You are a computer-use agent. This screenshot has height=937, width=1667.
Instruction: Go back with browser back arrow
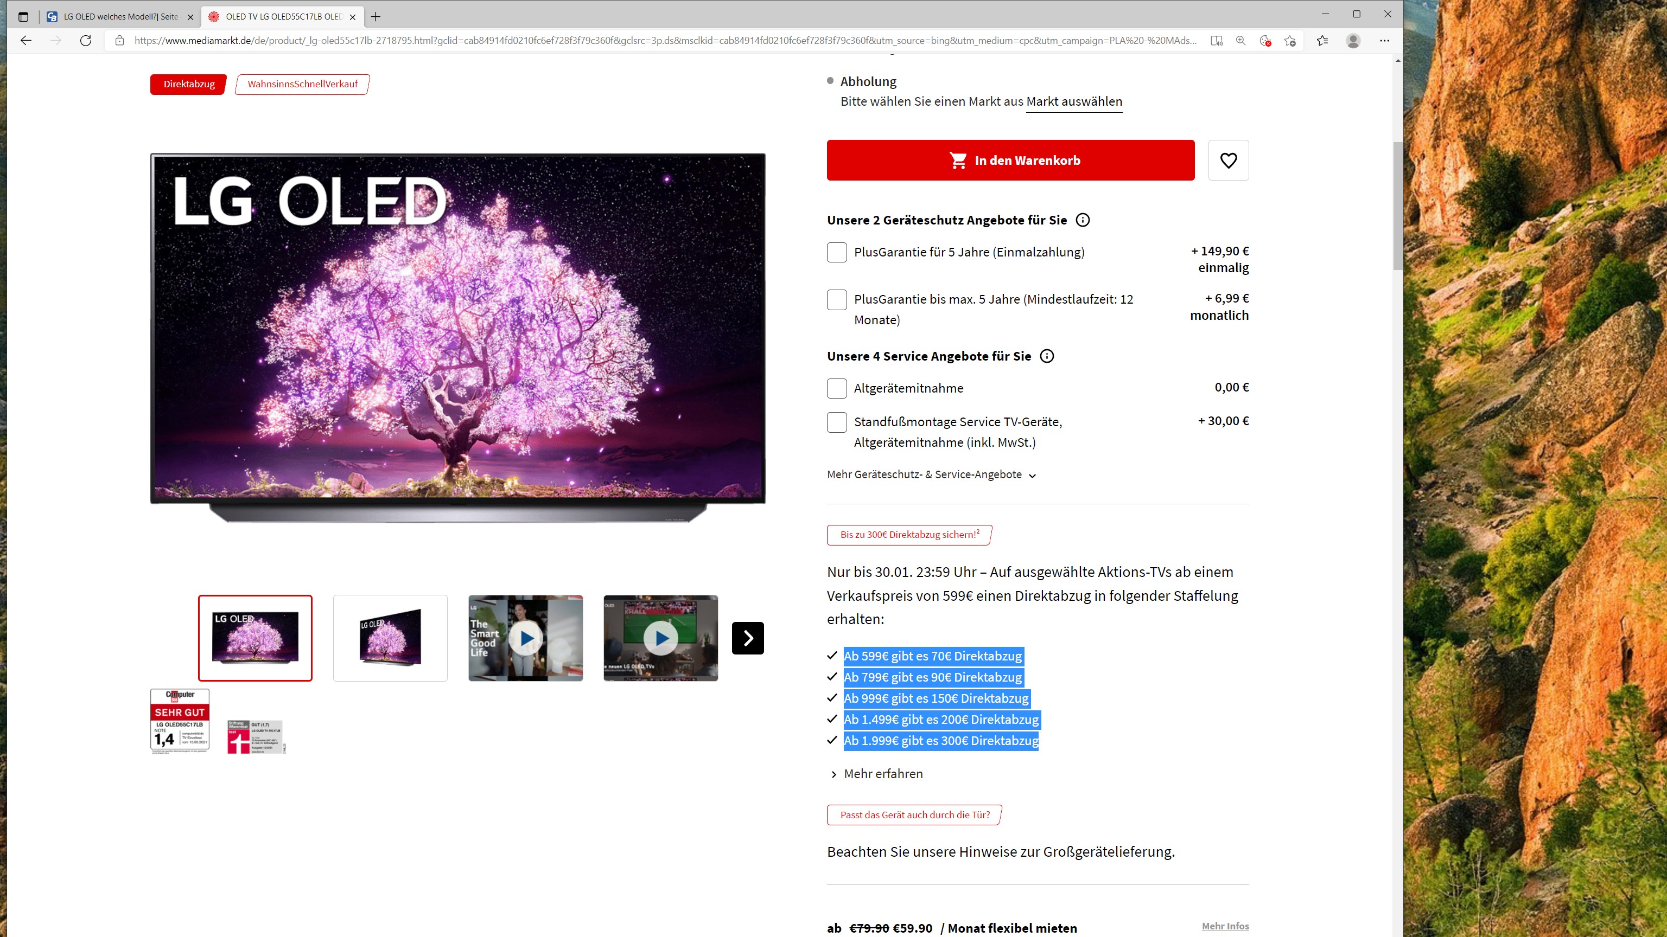pyautogui.click(x=26, y=41)
